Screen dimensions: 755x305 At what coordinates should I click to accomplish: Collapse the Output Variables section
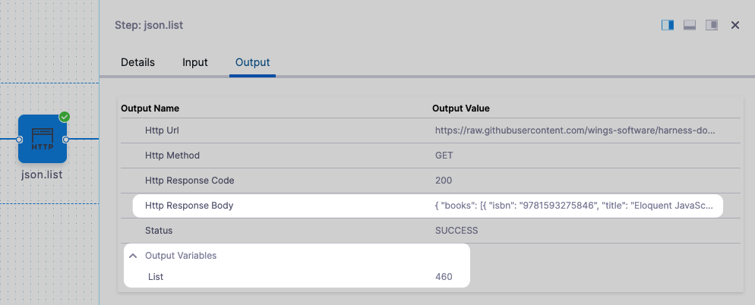pyautogui.click(x=133, y=256)
